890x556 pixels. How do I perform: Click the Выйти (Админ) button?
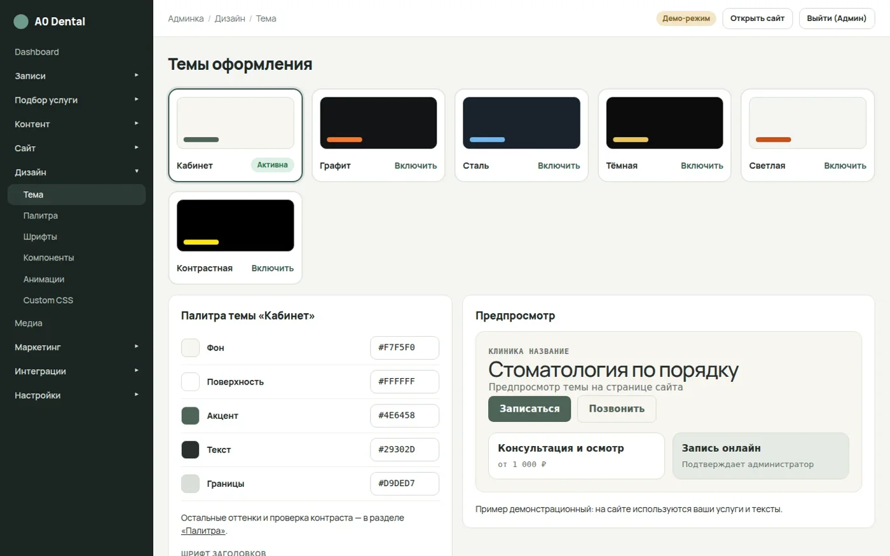click(x=837, y=18)
